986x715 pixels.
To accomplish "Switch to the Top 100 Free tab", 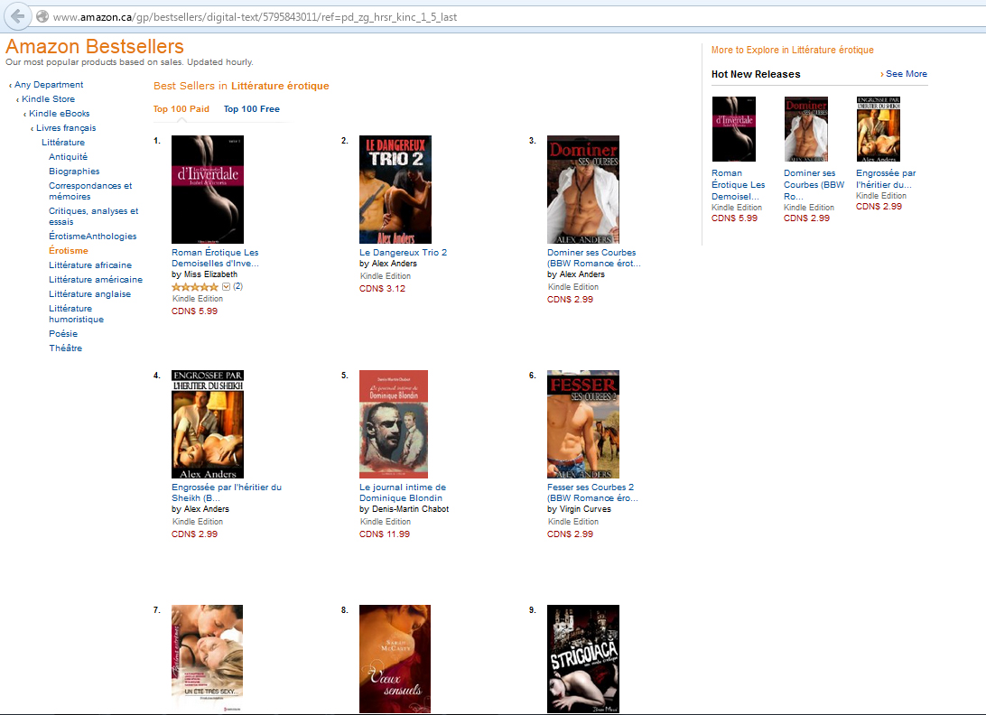I will pyautogui.click(x=252, y=109).
